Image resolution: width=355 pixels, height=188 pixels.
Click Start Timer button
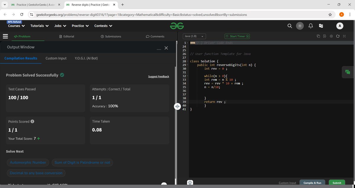click(237, 36)
